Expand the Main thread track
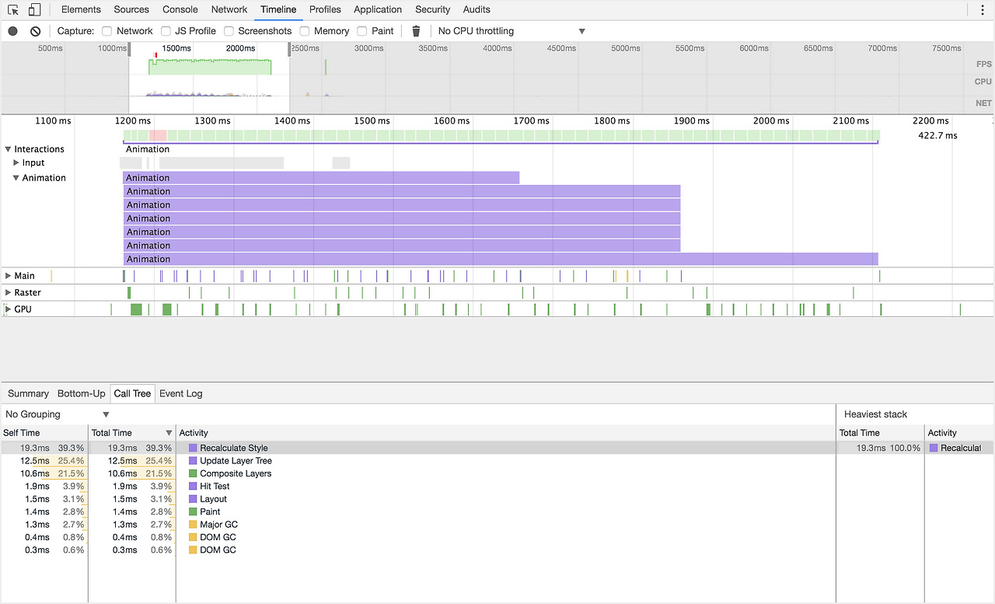This screenshot has height=604, width=995. point(9,276)
